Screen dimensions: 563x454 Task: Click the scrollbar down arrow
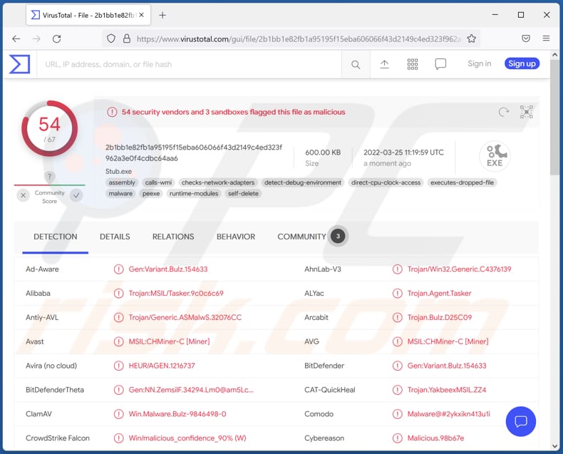click(554, 446)
